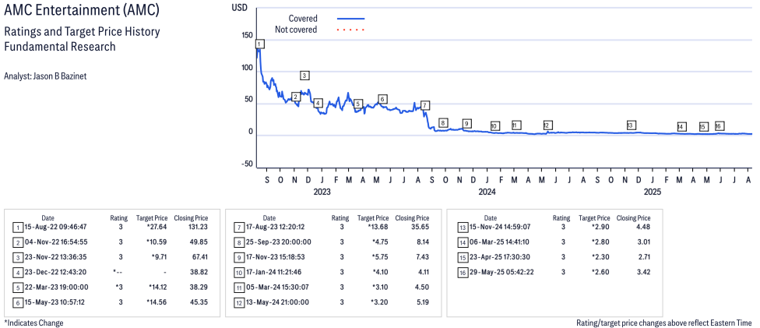This screenshot has height=328, width=760.
Task: Click the 2023 year label on the x-axis
Action: pyautogui.click(x=322, y=192)
